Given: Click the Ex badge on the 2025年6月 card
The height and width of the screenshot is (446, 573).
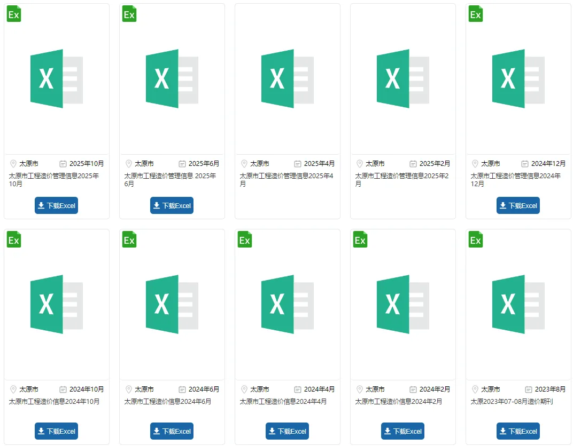Looking at the screenshot, I should pos(129,14).
